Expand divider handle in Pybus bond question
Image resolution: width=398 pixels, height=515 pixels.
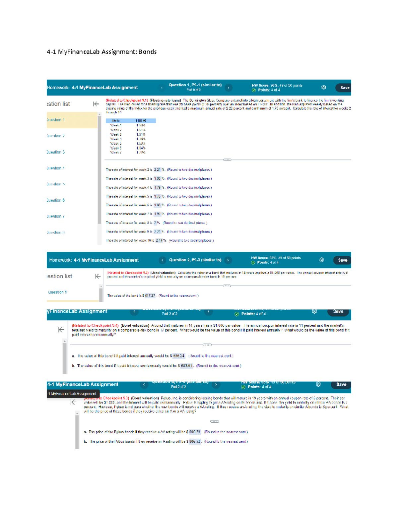(215, 421)
